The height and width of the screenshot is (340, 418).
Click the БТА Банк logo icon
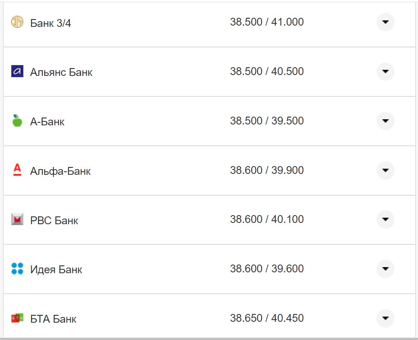pos(17,318)
